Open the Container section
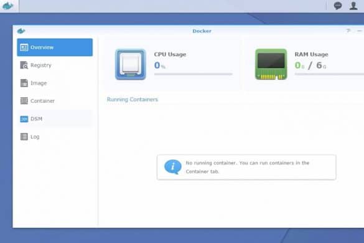Viewport: 364px width, 243px height. (x=55, y=101)
